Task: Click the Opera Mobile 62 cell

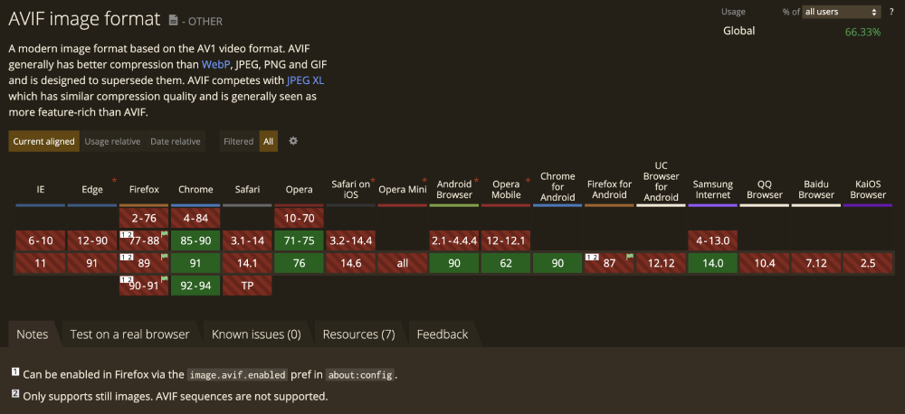Action: [506, 264]
